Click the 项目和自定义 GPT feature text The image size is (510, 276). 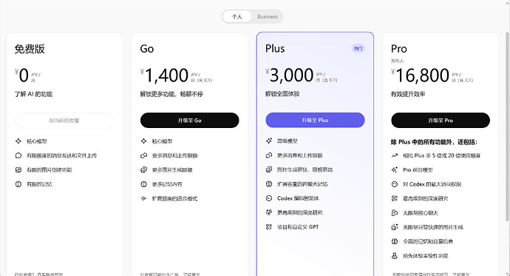[x=298, y=227]
